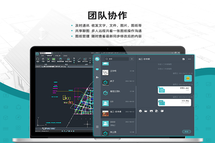Open the contacts icon in left sidebar
The height and width of the screenshot is (143, 215).
tap(97, 77)
